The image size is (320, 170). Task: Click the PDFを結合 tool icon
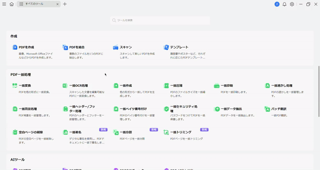[x=65, y=47]
